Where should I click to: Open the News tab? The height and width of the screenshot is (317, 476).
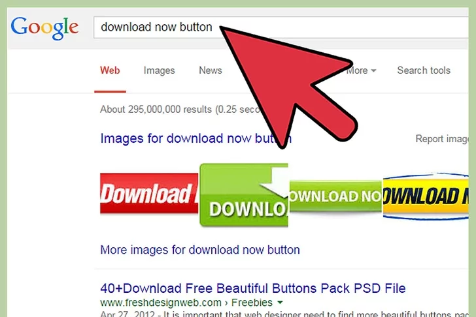pos(210,70)
